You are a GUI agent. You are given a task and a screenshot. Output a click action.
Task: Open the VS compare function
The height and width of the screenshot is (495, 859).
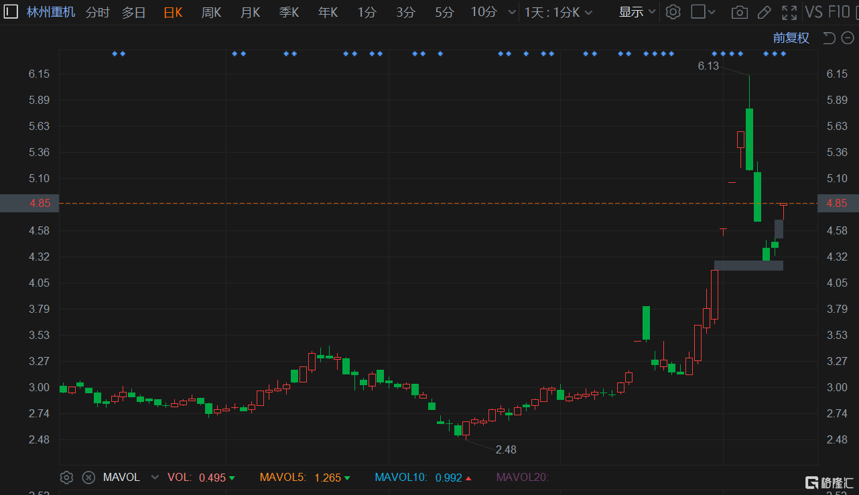click(x=813, y=12)
